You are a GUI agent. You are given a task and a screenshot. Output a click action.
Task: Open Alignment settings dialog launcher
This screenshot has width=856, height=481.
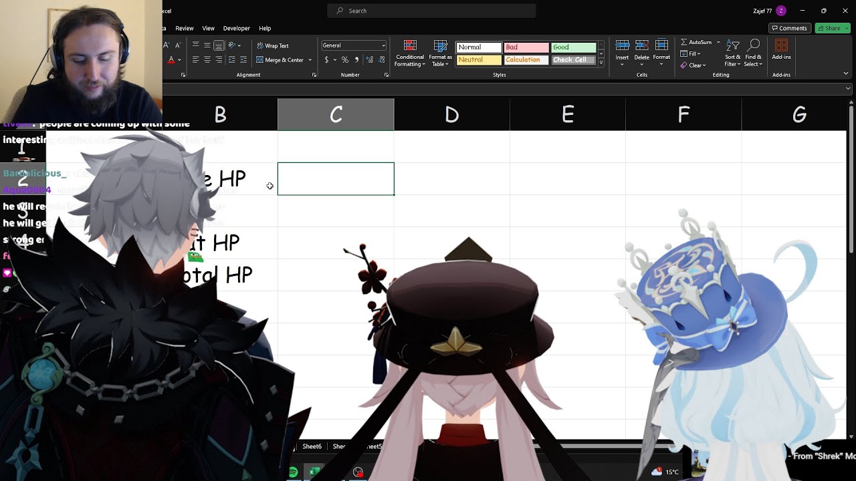tap(314, 75)
